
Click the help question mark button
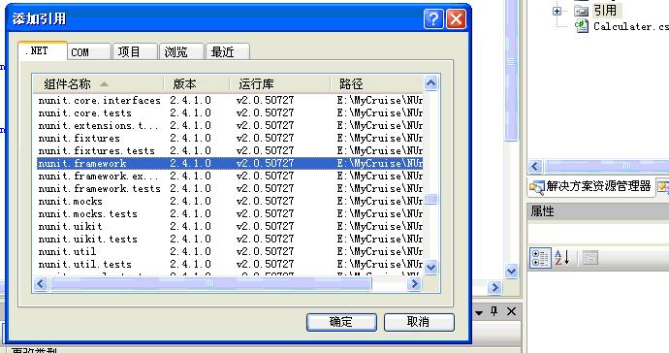[433, 19]
